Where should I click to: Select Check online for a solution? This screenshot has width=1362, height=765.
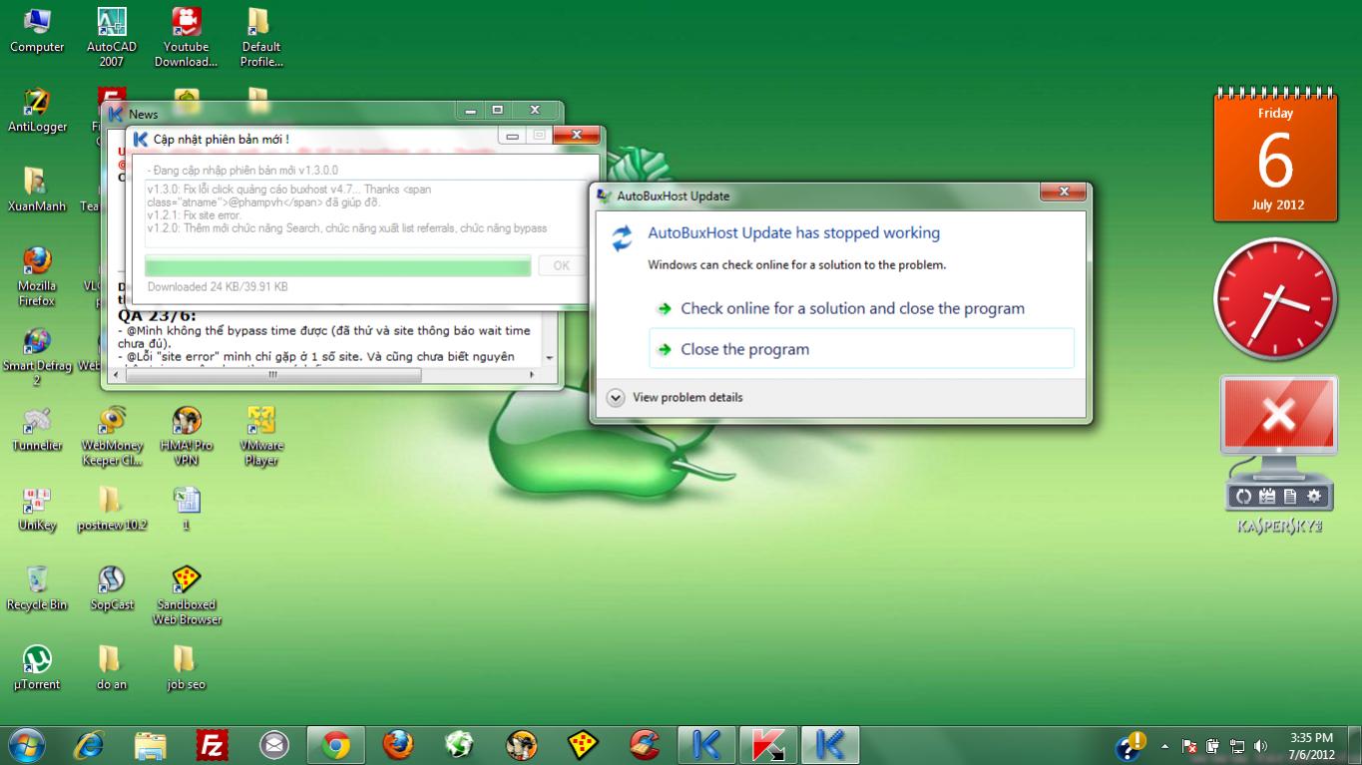coord(852,308)
